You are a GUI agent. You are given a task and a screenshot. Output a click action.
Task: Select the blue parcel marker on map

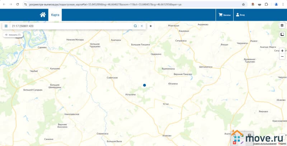coord(145,85)
